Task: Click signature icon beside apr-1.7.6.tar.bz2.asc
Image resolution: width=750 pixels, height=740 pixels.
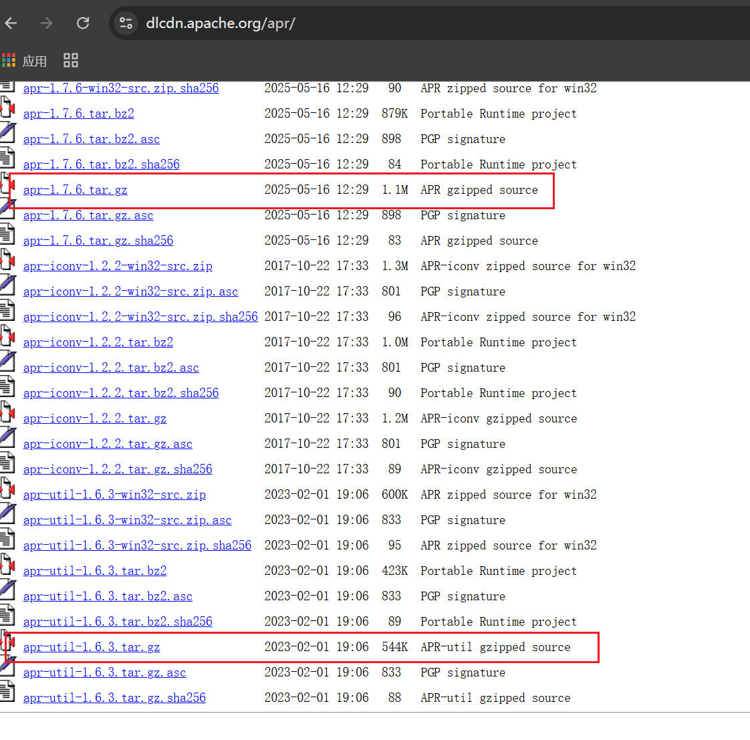Action: 7,132
